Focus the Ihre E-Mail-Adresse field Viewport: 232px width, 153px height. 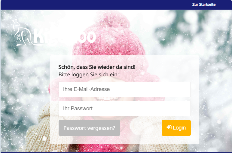(x=125, y=89)
